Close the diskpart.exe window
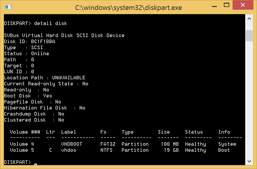257x169 pixels. [x=243, y=5]
